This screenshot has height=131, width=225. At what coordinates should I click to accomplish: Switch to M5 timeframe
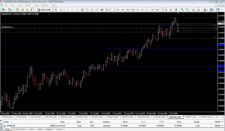pos(123,10)
